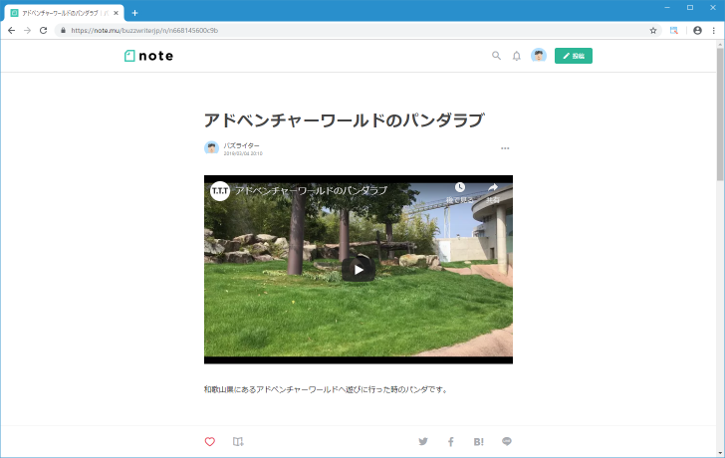Viewport: 725px width, 458px height.
Task: Open the Chrome three-dot menu
Action: tap(714, 31)
